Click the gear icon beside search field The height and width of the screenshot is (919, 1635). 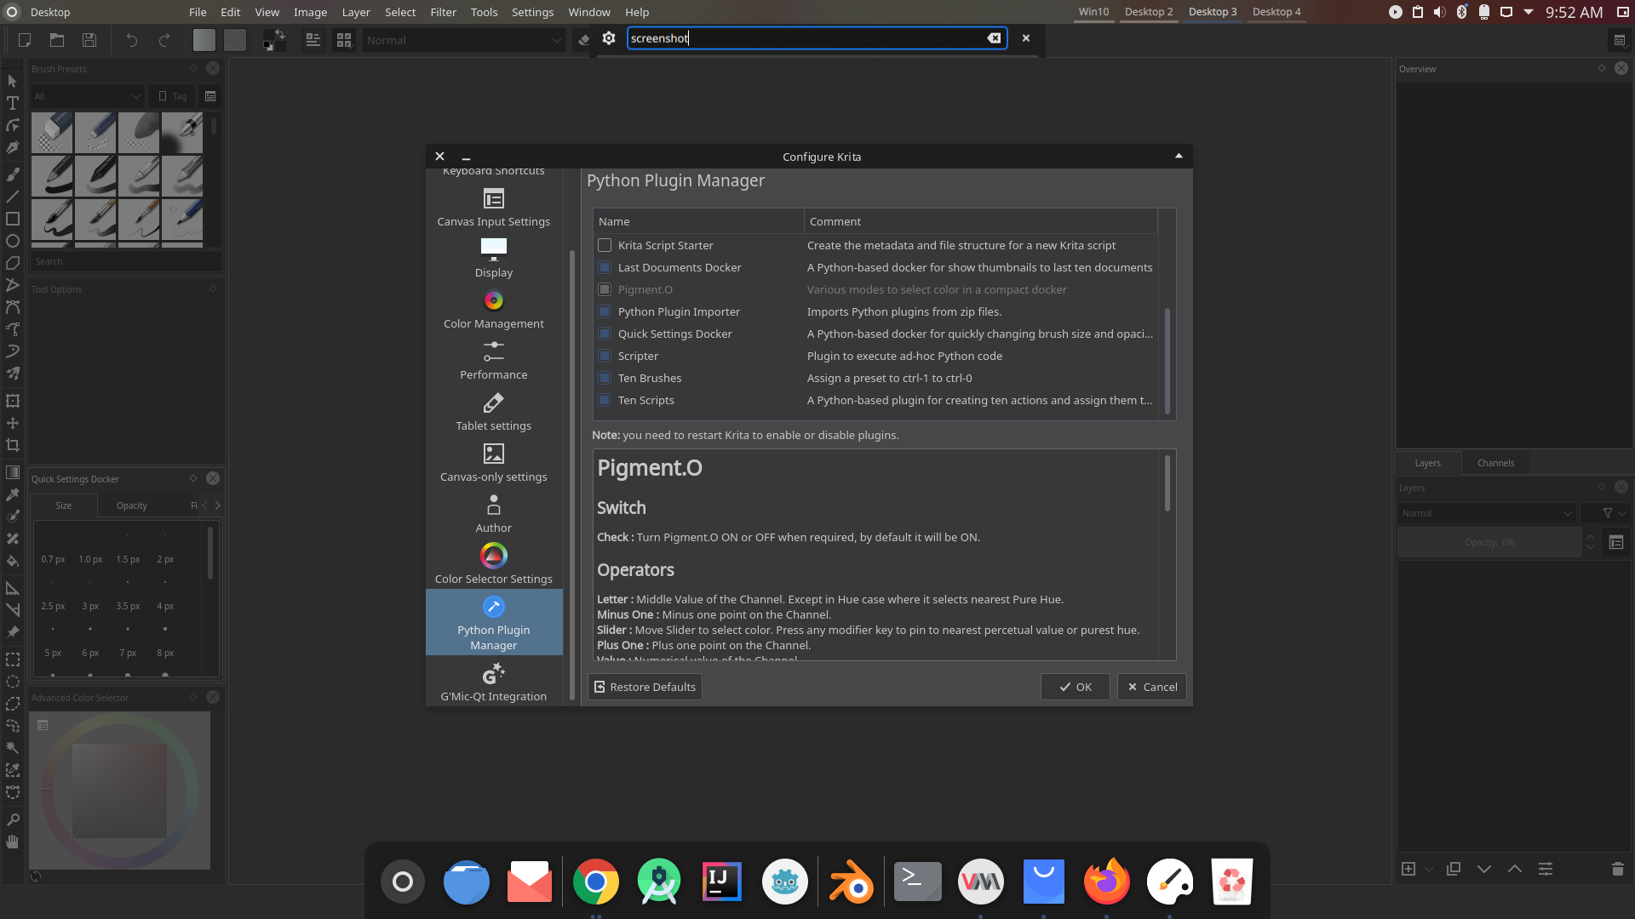tap(609, 38)
